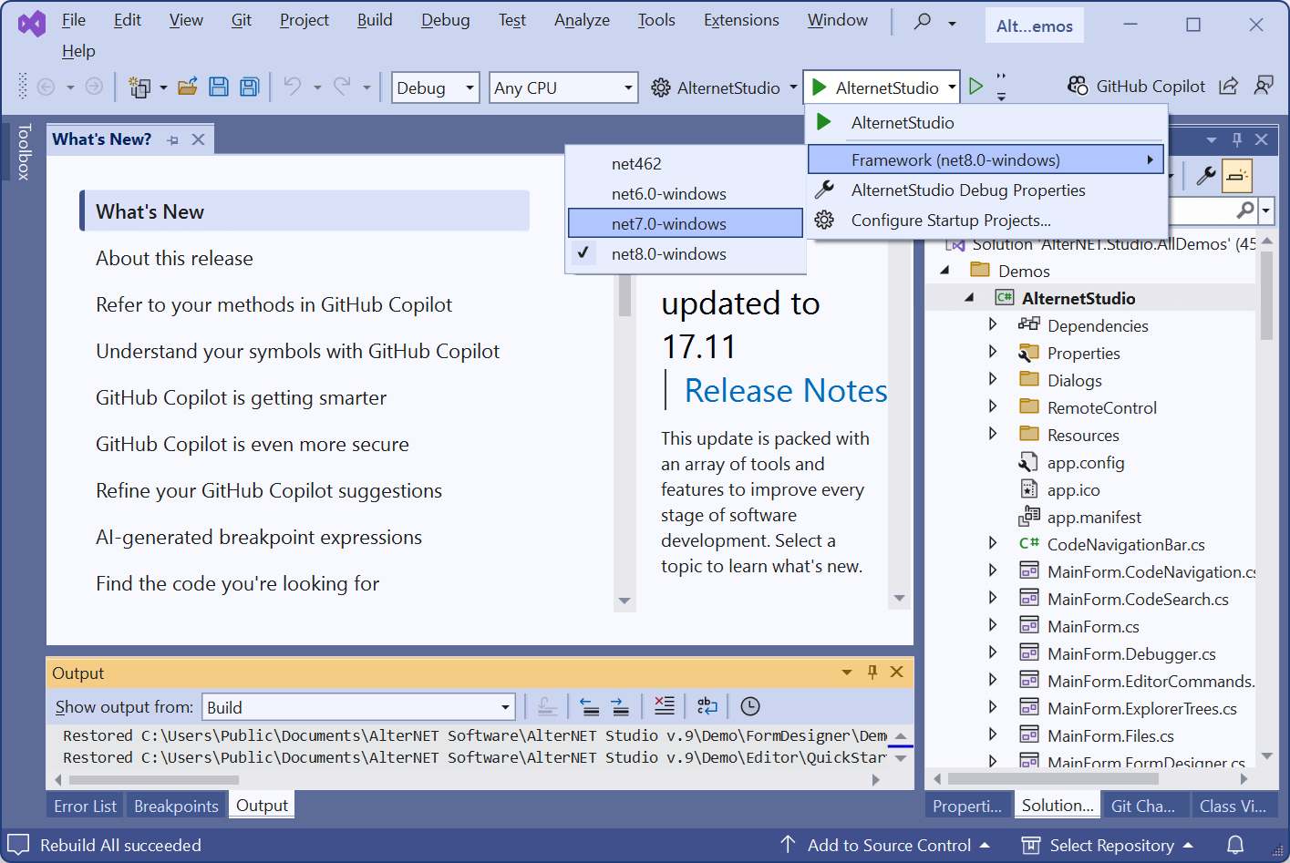
Task: Choose net6.0-windows framework
Action: tap(686, 193)
